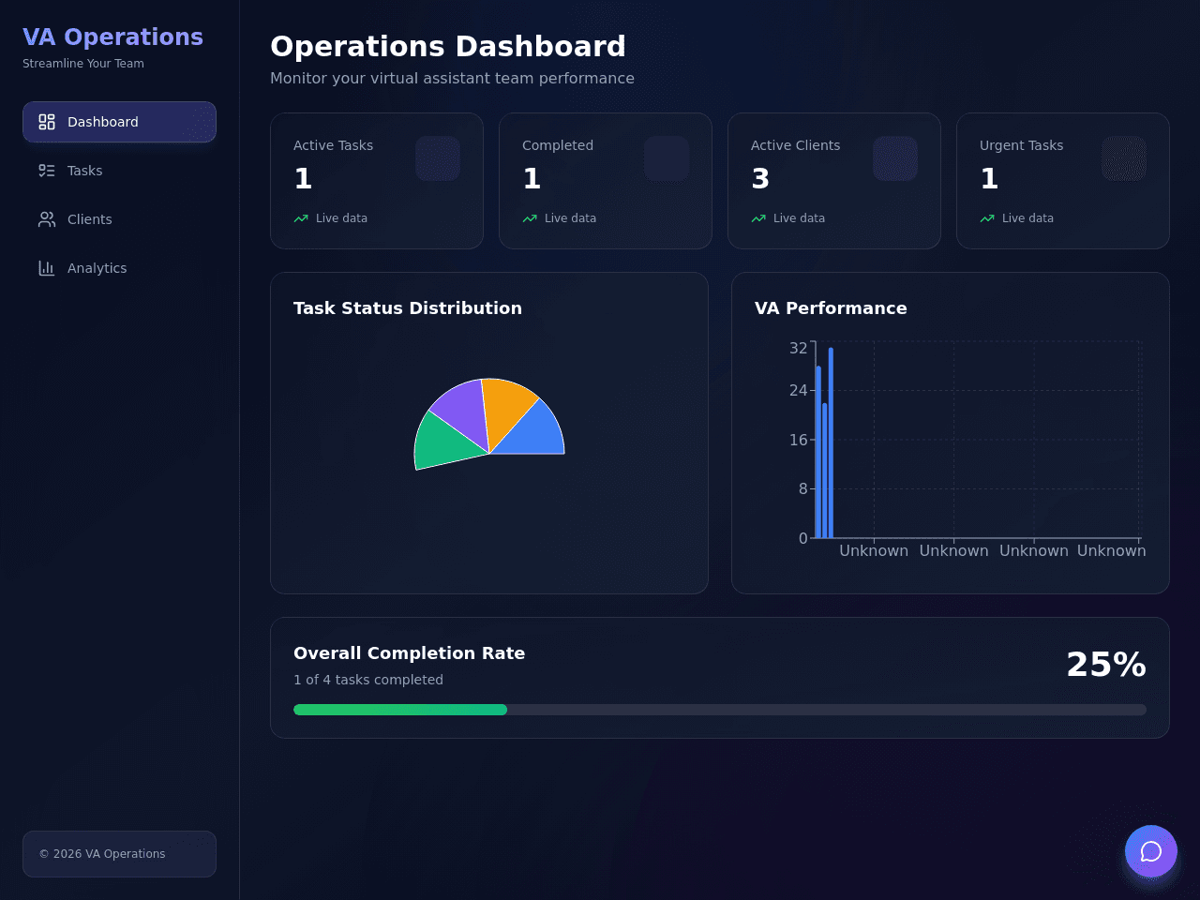Click the Task Status Distribution heading

(408, 308)
